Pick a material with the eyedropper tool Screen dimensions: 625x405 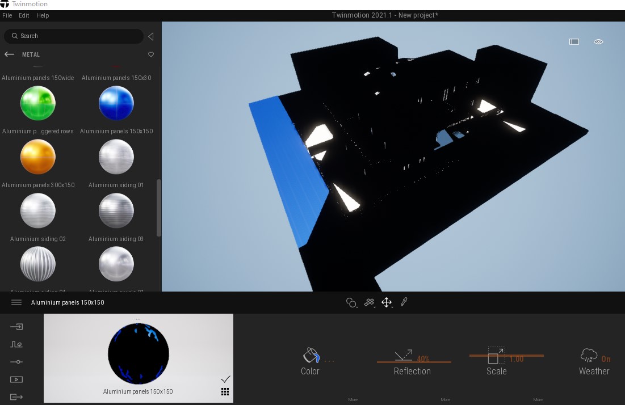point(404,302)
